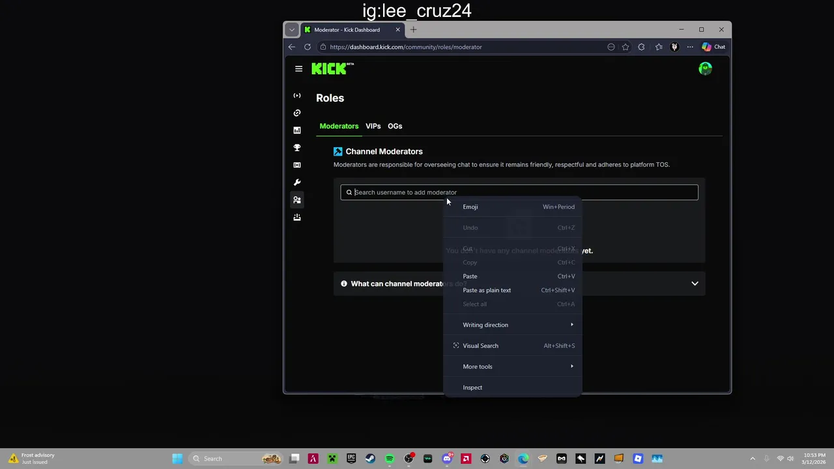Image resolution: width=834 pixels, height=469 pixels.
Task: Open the Kick hamburger menu
Action: click(298, 68)
